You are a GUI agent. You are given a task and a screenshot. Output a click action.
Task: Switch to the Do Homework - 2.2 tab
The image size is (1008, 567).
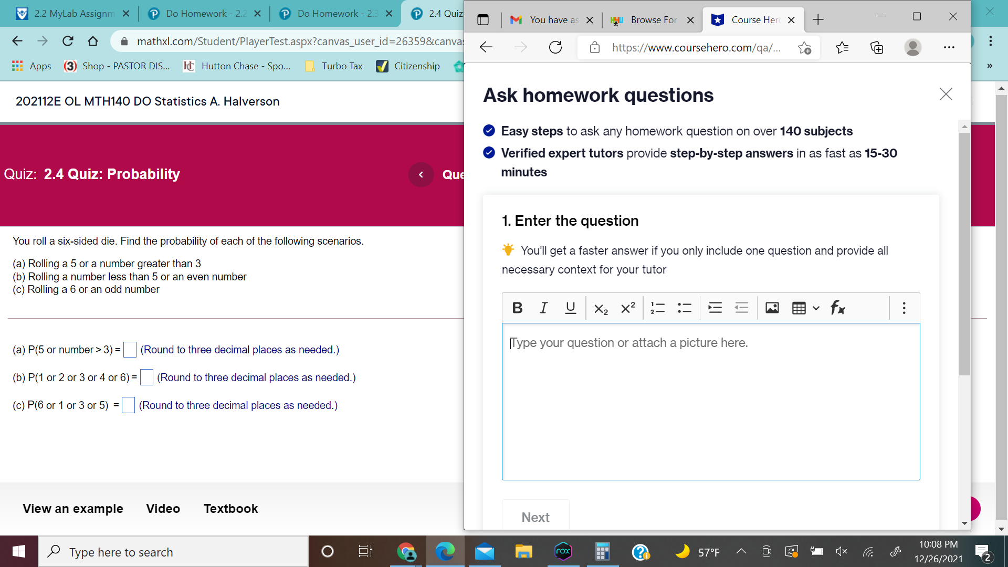[x=204, y=14]
